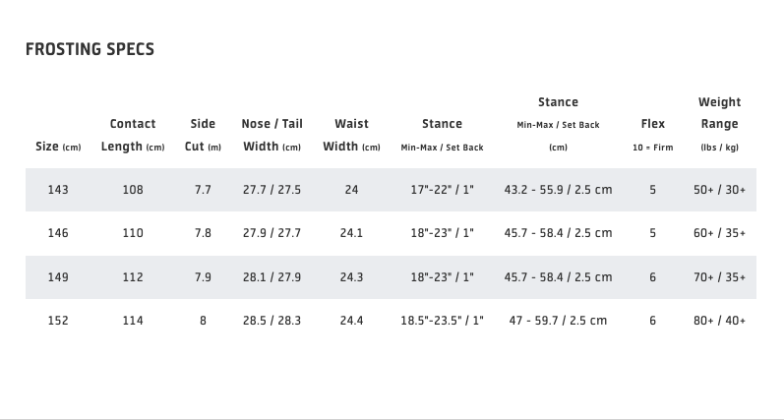The height and width of the screenshot is (420, 784).
Task: Click the 47 - 59.7 / 2.5 cm stance value
Action: tap(558, 321)
